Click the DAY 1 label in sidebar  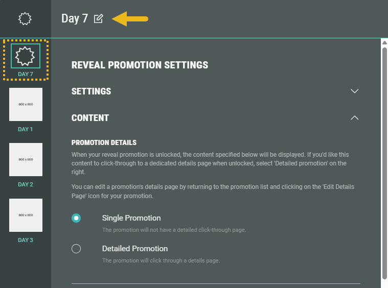coord(25,129)
